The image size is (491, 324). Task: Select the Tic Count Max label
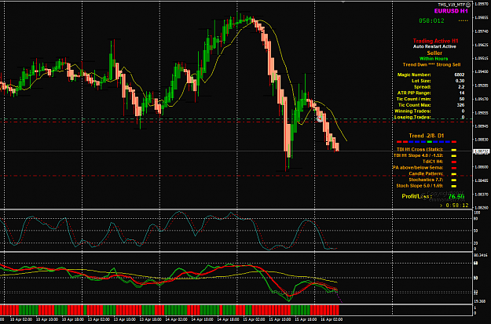pos(415,105)
